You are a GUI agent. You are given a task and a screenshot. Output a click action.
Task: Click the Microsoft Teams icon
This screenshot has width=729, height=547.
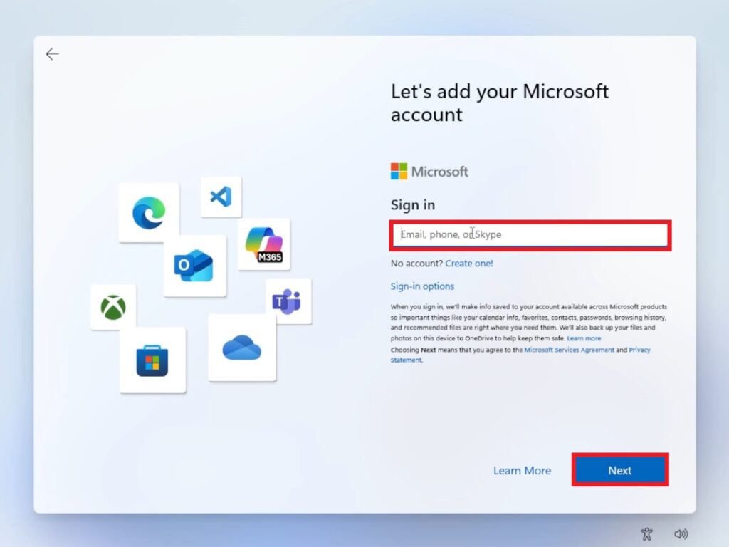(x=288, y=301)
